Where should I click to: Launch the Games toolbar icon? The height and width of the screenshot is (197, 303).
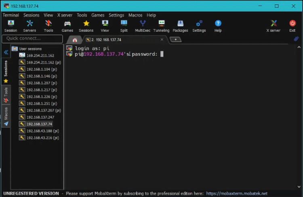pyautogui.click(x=67, y=26)
